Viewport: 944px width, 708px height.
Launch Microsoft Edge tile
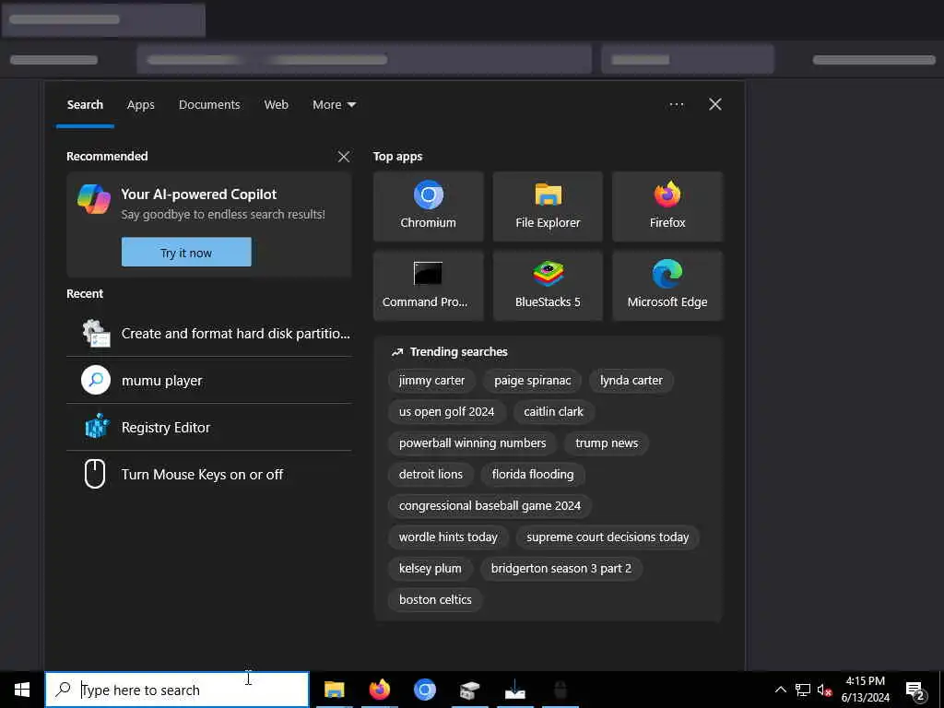click(667, 286)
